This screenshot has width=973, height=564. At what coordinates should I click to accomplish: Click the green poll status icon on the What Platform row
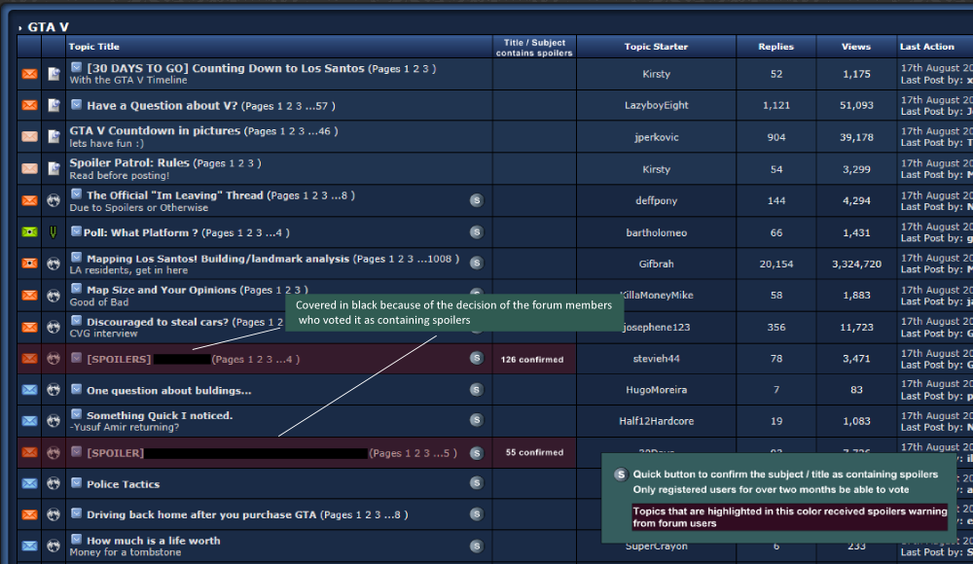29,232
